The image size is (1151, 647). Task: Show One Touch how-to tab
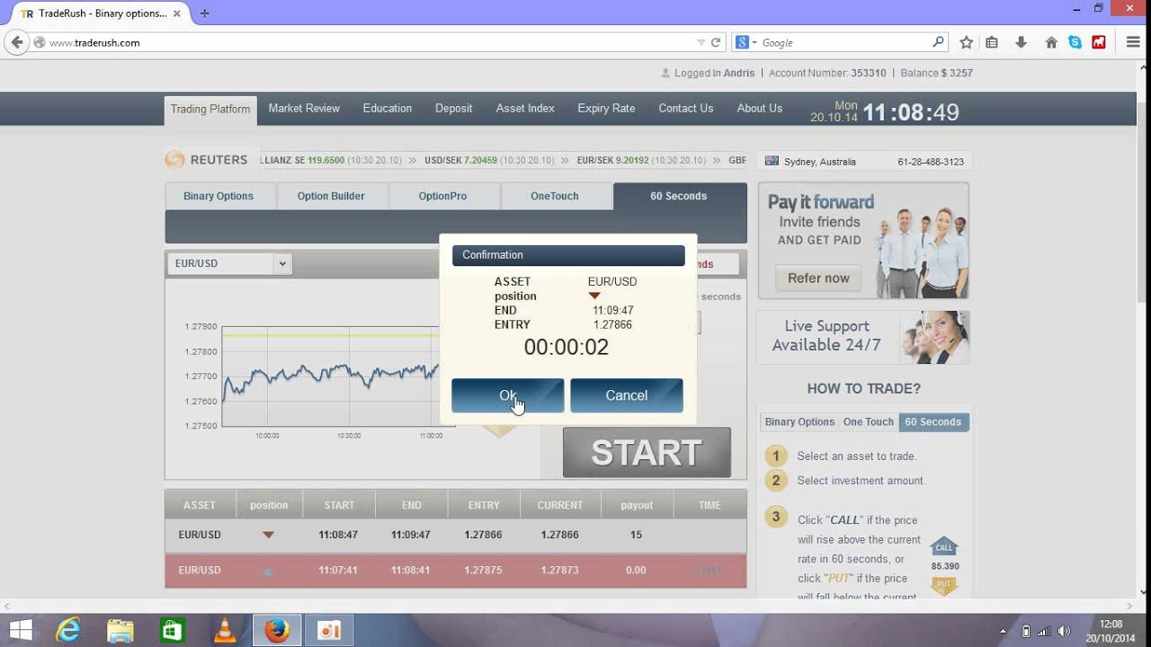(x=869, y=421)
